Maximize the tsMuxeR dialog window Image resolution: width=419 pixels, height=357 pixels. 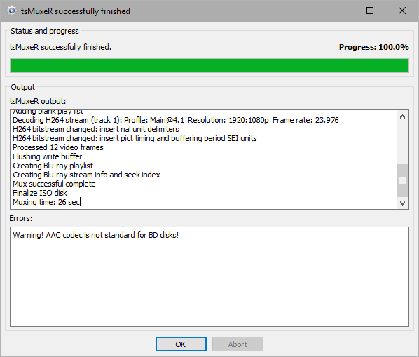(x=370, y=11)
